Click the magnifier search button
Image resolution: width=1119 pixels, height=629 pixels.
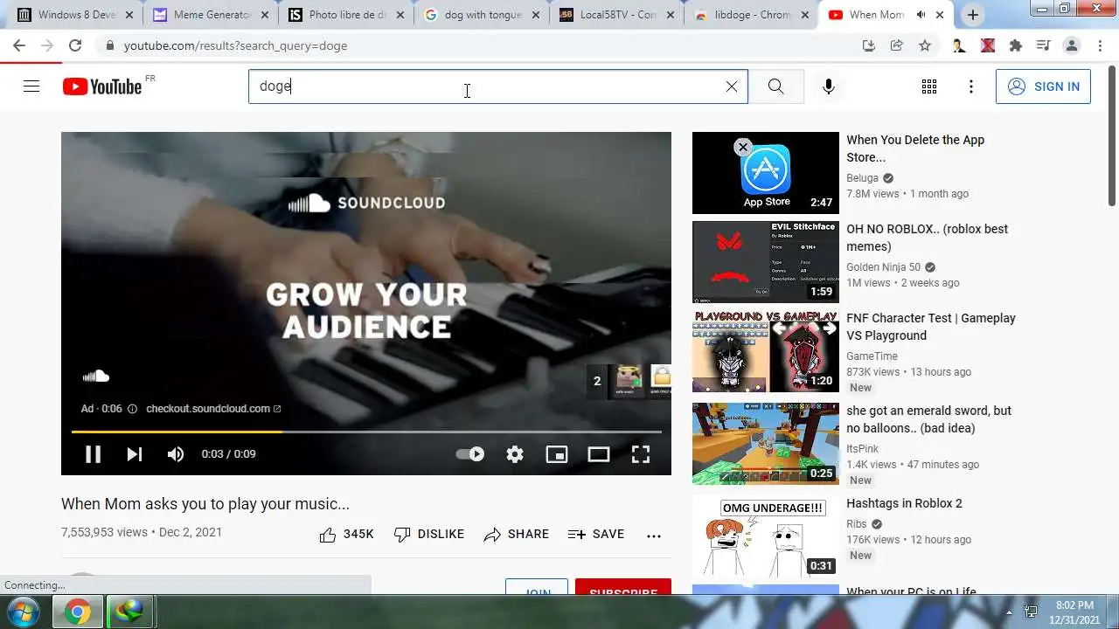coord(775,86)
